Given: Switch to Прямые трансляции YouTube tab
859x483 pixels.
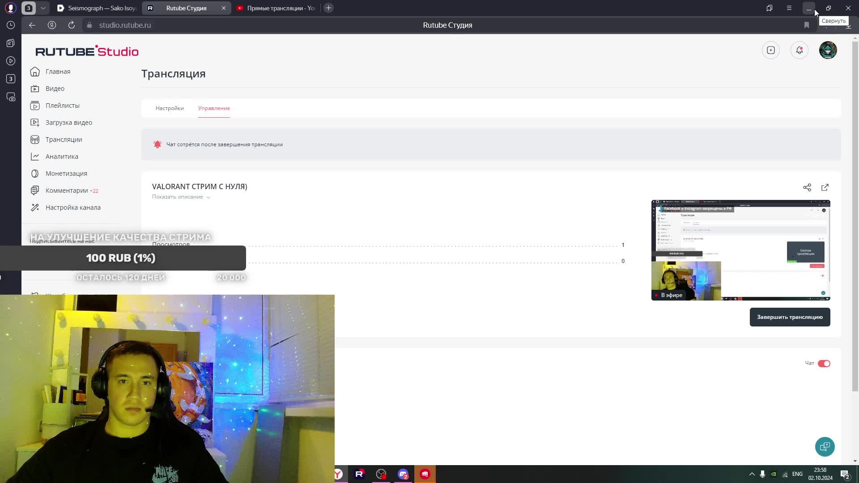Looking at the screenshot, I should [276, 8].
